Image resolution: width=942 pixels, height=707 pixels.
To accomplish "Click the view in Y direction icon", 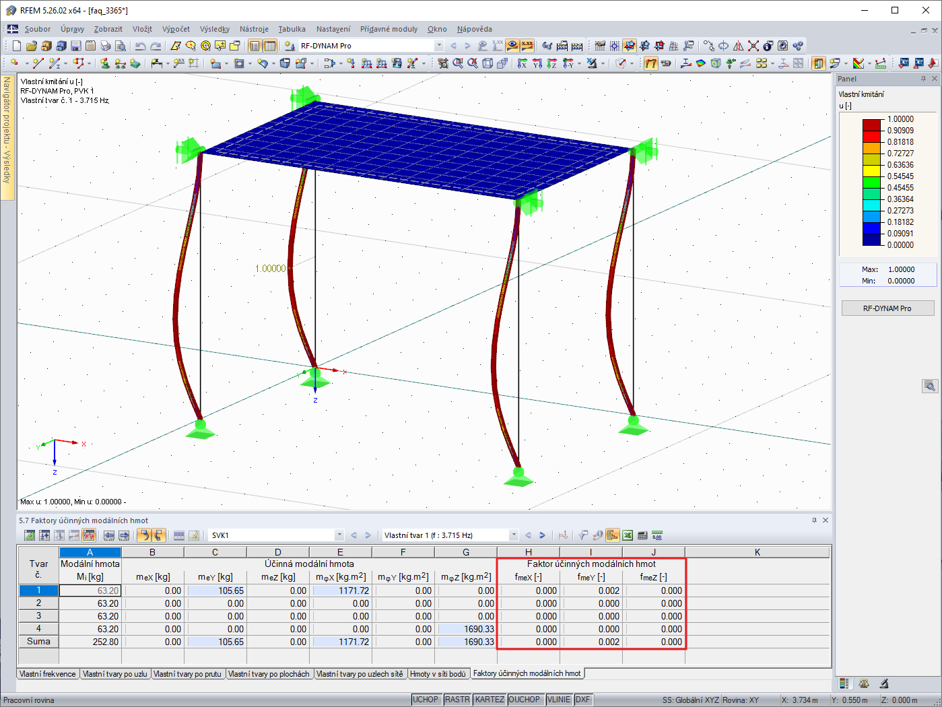I will coord(537,63).
